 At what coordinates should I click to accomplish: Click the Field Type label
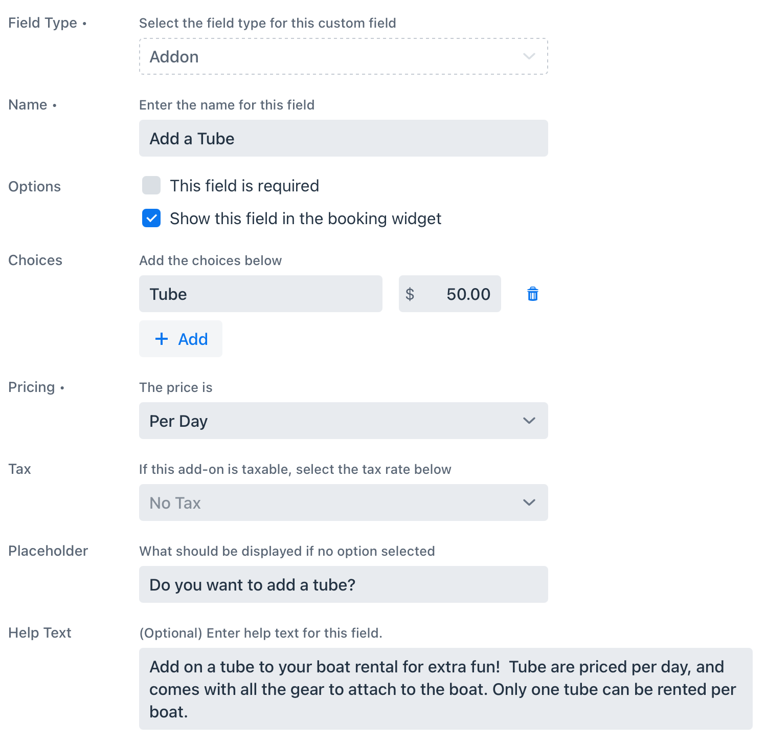click(x=43, y=23)
